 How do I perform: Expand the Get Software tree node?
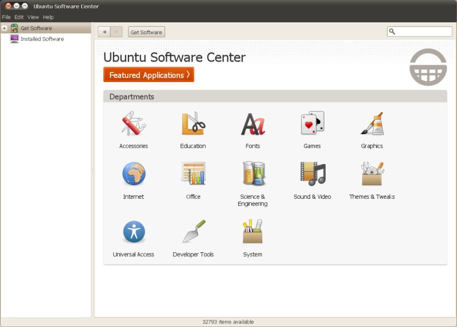pyautogui.click(x=5, y=28)
